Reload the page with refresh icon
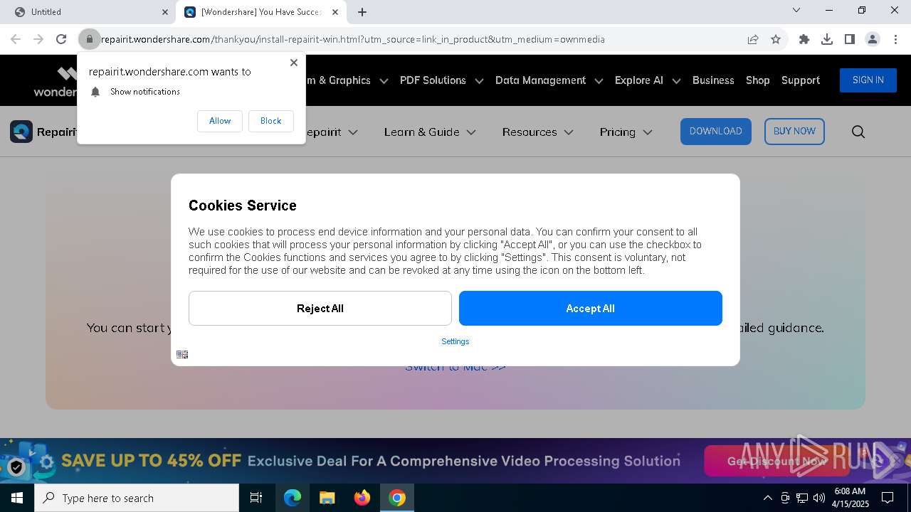 tap(61, 39)
